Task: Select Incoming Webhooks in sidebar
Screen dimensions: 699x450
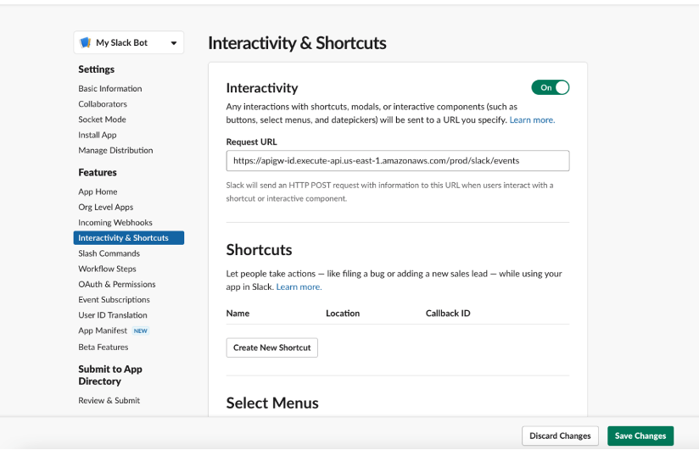Action: pos(115,223)
